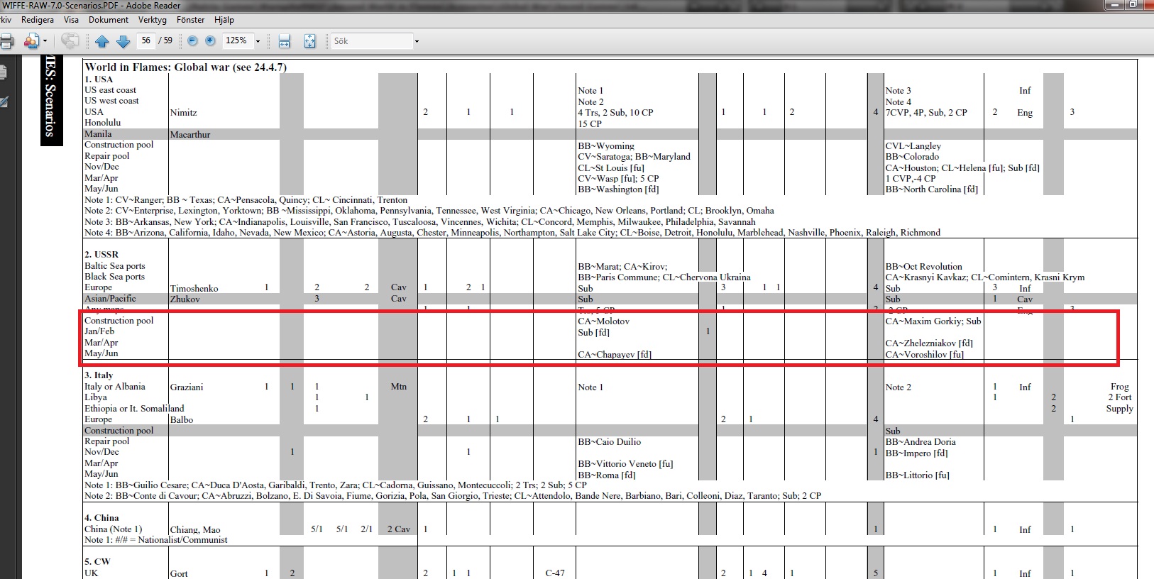The width and height of the screenshot is (1154, 579).
Task: Click the '4. China' section heading
Action: 102,517
